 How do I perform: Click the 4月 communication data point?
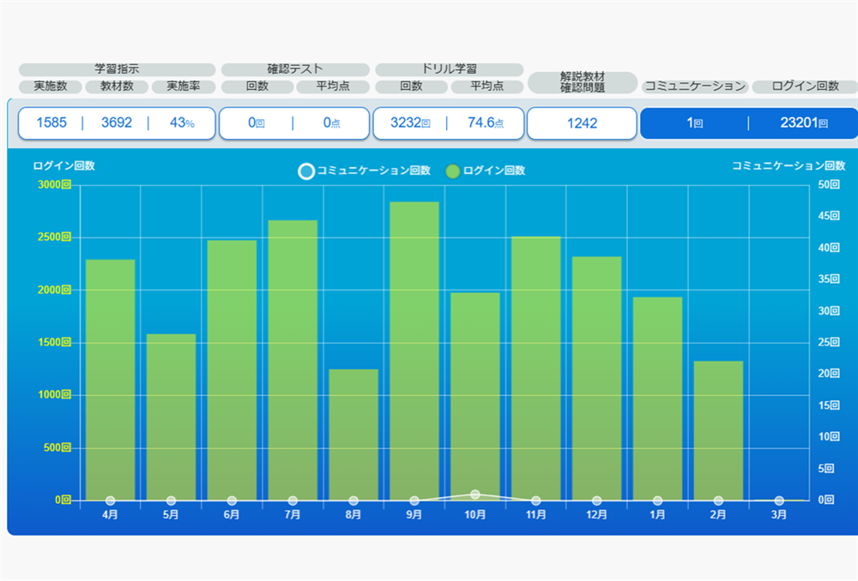click(x=110, y=500)
